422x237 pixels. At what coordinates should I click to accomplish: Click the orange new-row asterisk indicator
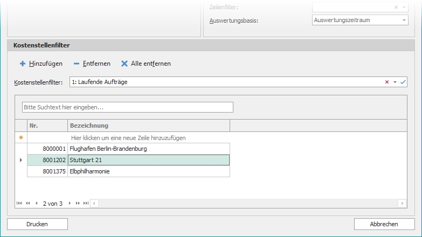click(x=21, y=138)
